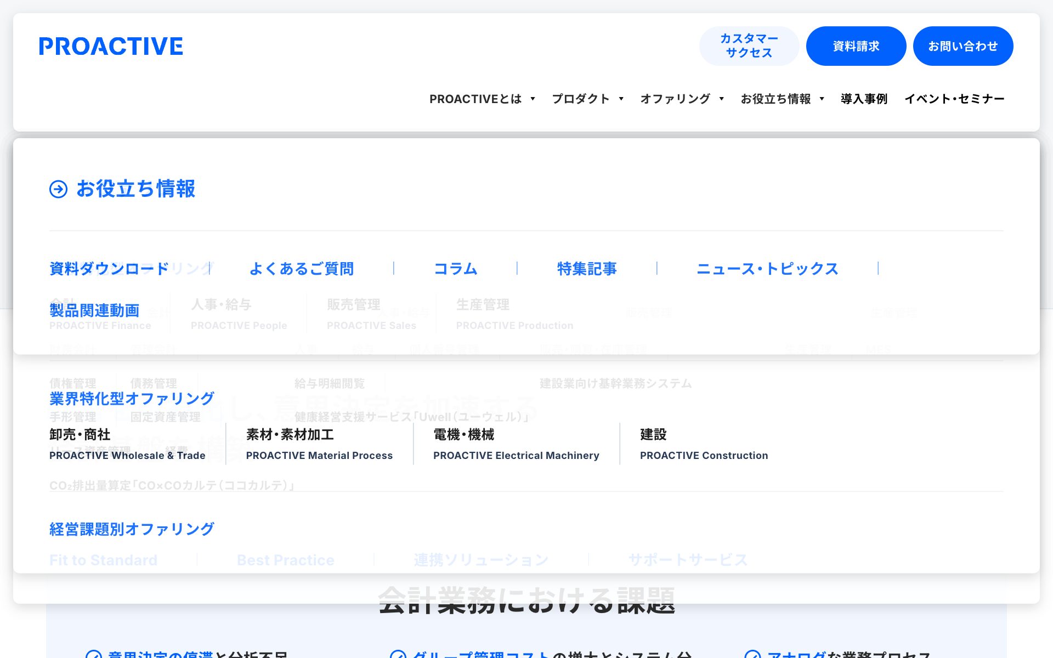Click the お問い合わせ button
Image resolution: width=1053 pixels, height=658 pixels.
(963, 46)
